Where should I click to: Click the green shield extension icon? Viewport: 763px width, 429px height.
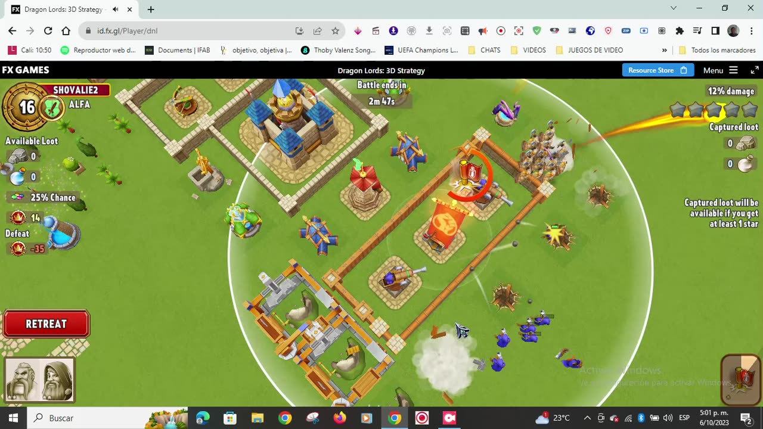click(x=536, y=31)
